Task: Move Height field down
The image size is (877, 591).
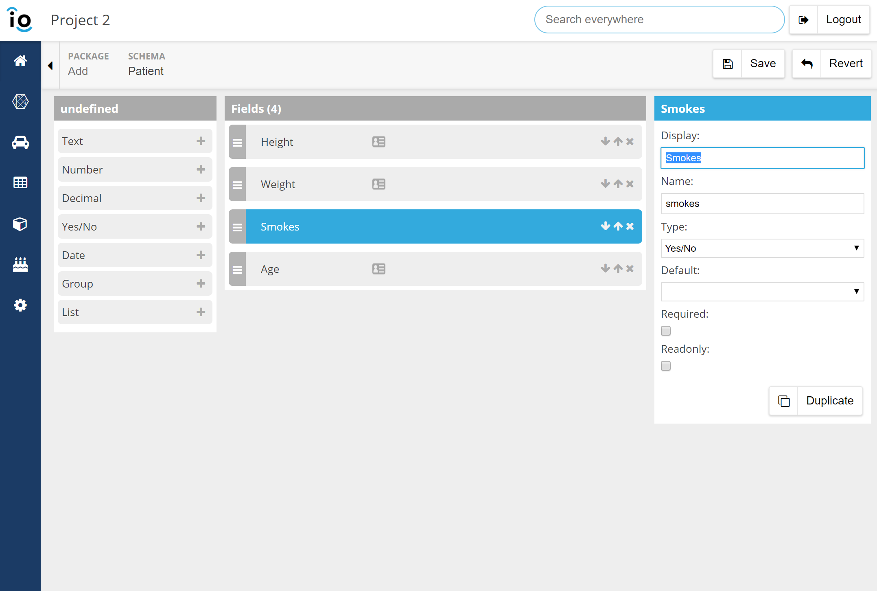Action: point(606,141)
